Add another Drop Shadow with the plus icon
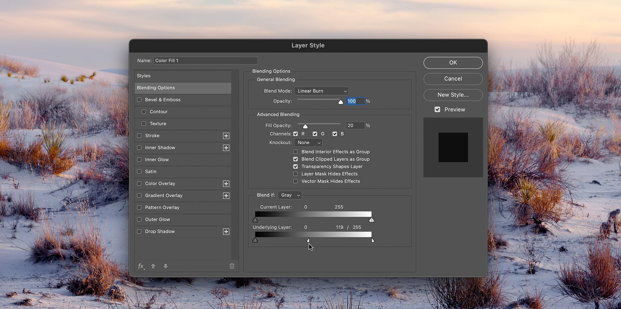 click(x=226, y=231)
